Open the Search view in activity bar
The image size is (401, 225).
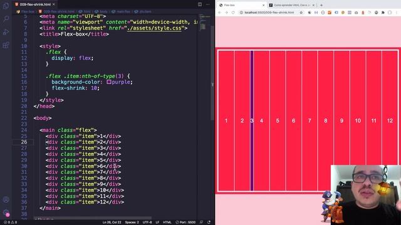click(x=6, y=19)
